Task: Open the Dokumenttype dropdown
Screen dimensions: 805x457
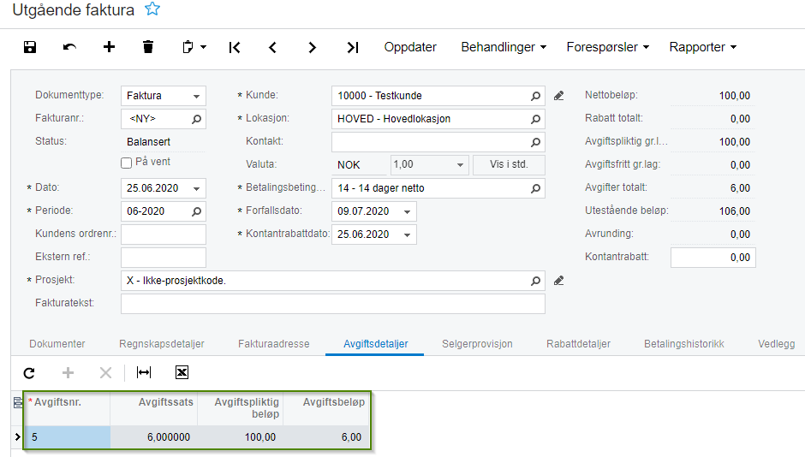Action: [x=196, y=96]
